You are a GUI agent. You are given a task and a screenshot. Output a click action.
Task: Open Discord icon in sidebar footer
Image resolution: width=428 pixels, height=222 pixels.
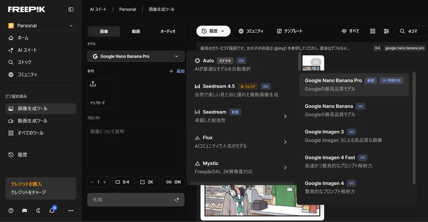click(25, 211)
